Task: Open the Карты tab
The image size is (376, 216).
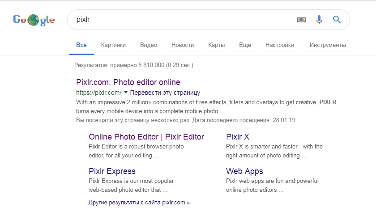Action: click(216, 45)
